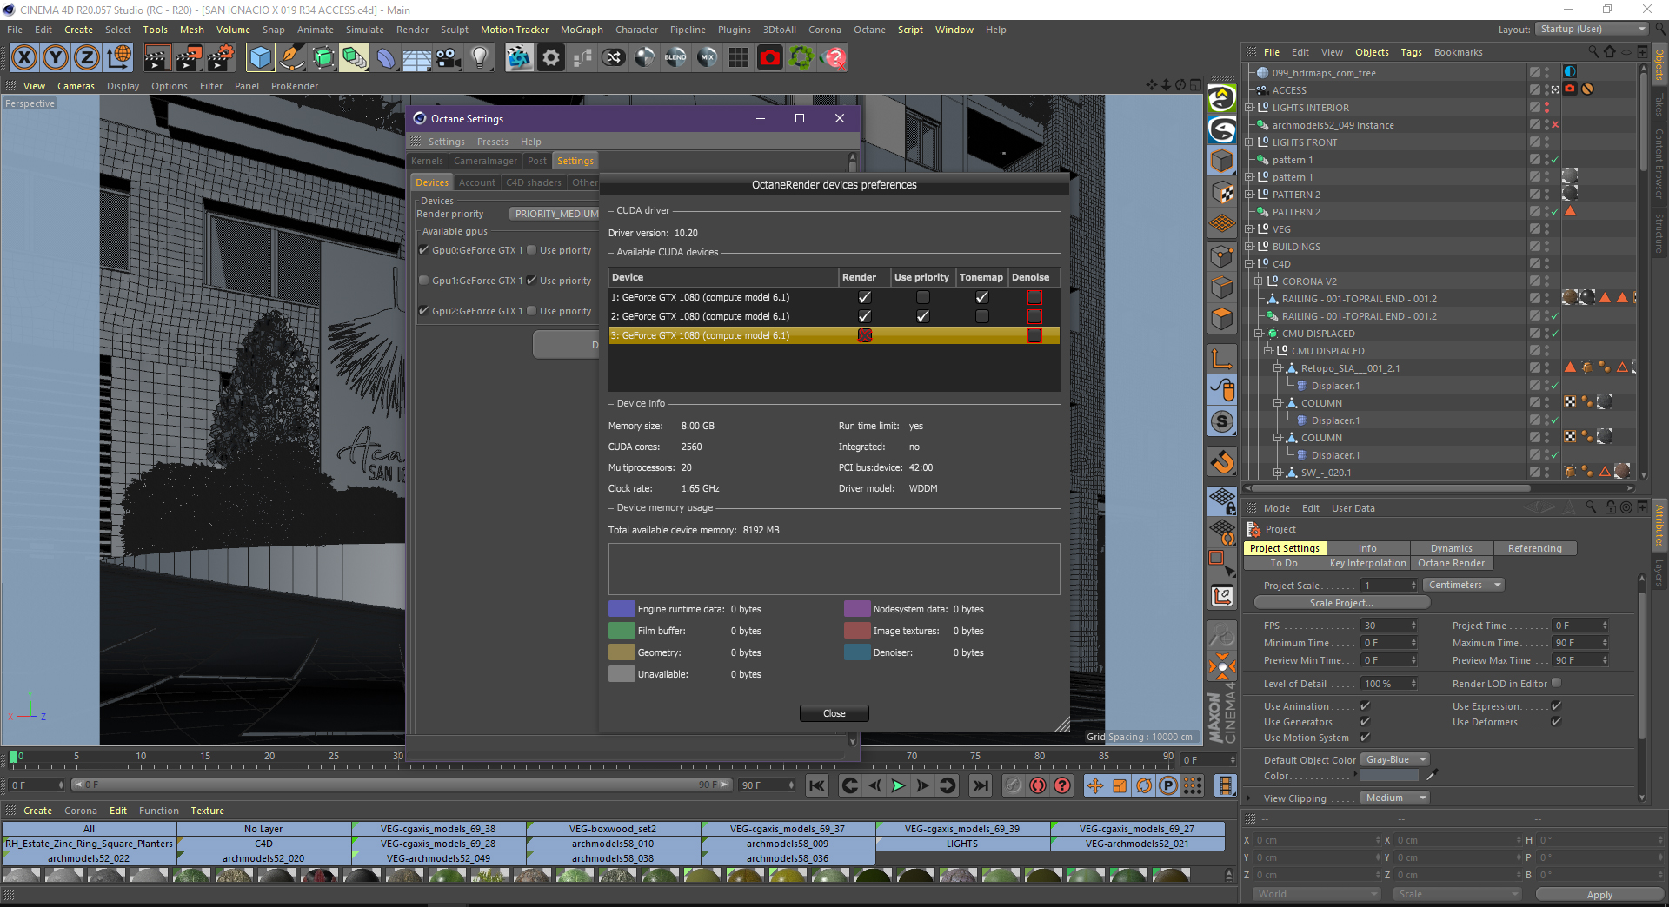Open the View Clipping Medium dropdown
The image size is (1669, 907).
click(x=1394, y=798)
